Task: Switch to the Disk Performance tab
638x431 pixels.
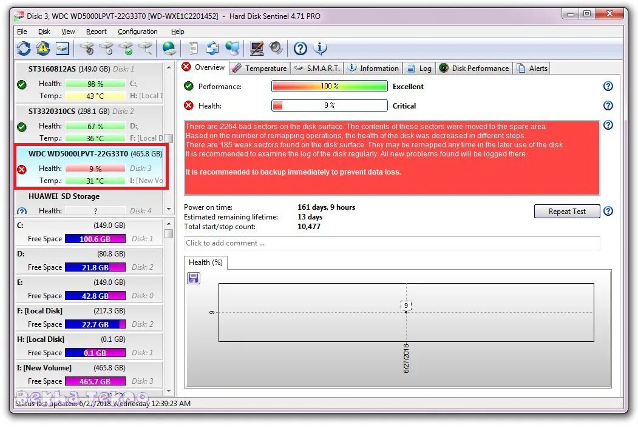Action: point(475,68)
